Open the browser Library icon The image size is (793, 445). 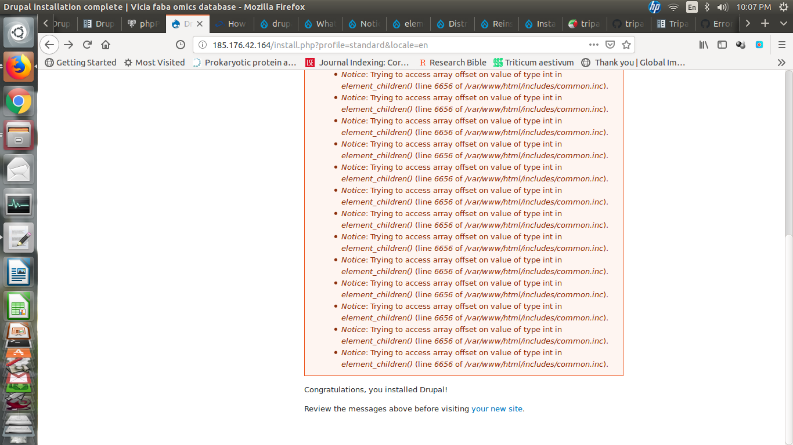[703, 45]
